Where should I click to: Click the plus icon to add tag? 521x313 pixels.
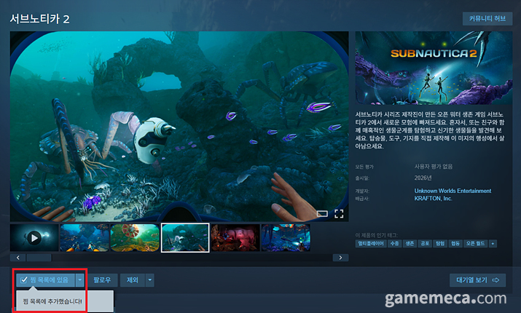pos(493,243)
